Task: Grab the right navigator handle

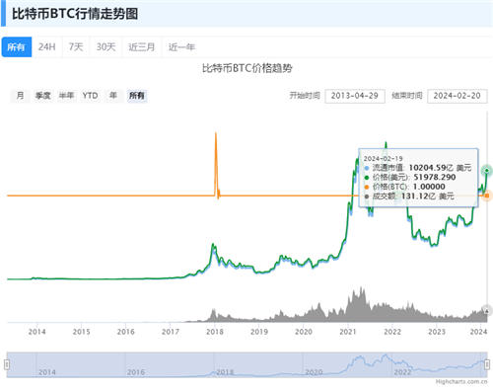Action: click(487, 364)
